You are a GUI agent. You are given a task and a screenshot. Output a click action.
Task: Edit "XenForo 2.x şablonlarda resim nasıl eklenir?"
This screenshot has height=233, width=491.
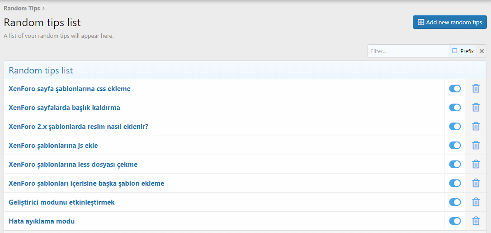(78, 127)
